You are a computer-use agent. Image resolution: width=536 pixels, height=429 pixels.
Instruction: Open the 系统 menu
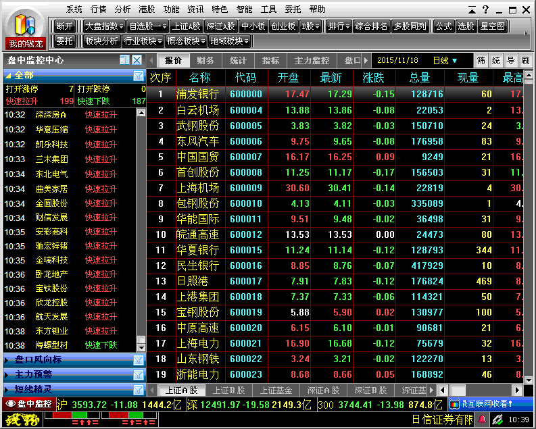74,9
